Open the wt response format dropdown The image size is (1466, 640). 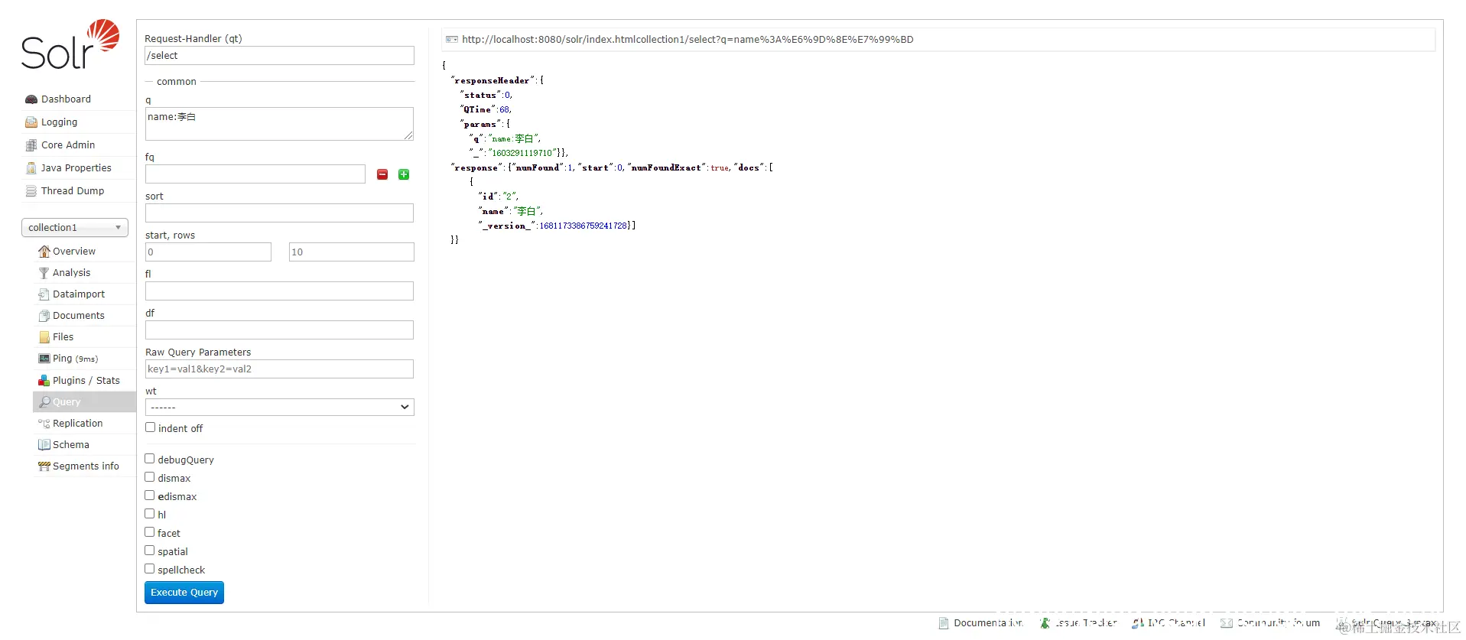(280, 407)
